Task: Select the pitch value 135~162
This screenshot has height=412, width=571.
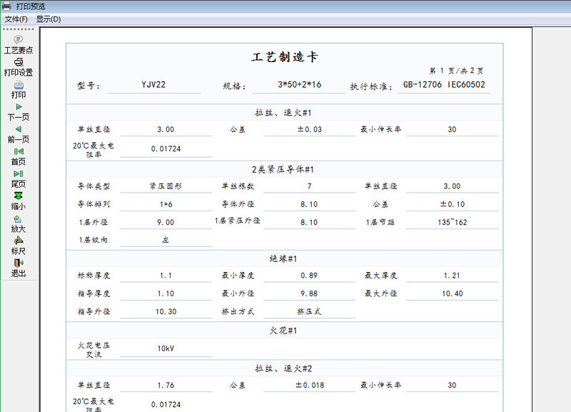Action: click(x=453, y=222)
